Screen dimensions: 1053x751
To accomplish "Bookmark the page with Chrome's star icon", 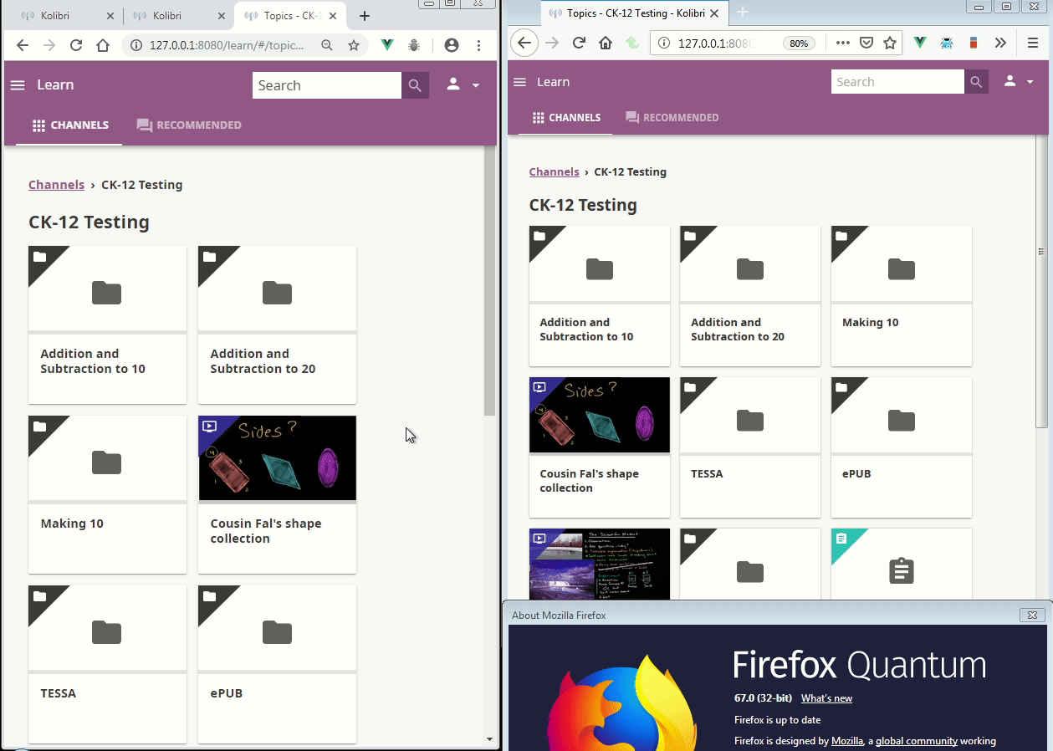I will [354, 45].
